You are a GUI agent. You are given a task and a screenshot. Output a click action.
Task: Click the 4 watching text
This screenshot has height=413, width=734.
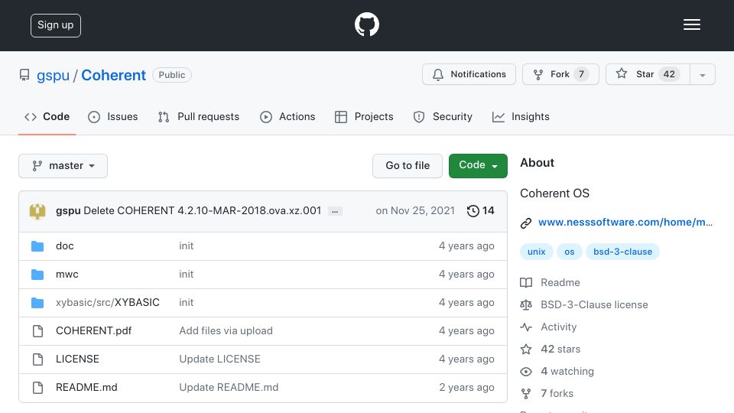(x=567, y=372)
